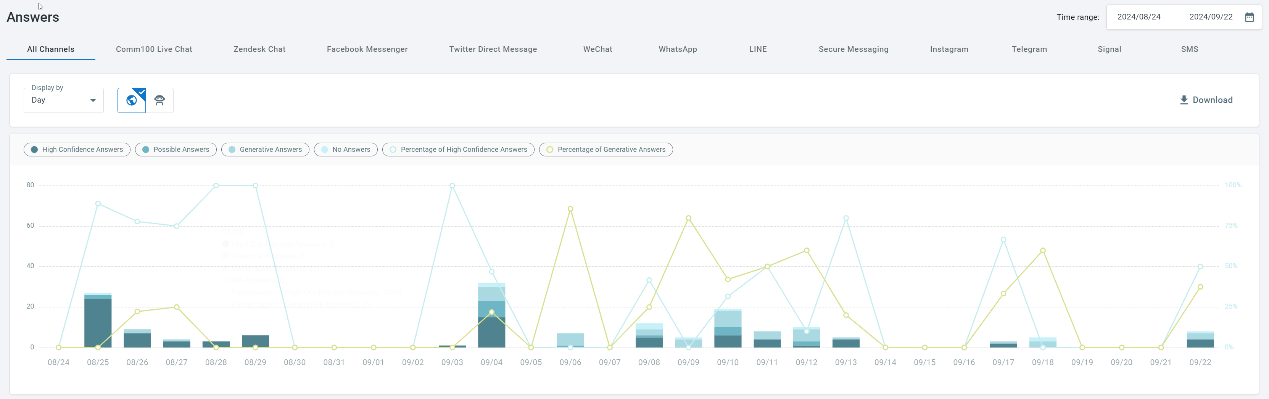The image size is (1269, 399).
Task: Click high confidence percentage point at 09/17
Action: (x=1003, y=240)
